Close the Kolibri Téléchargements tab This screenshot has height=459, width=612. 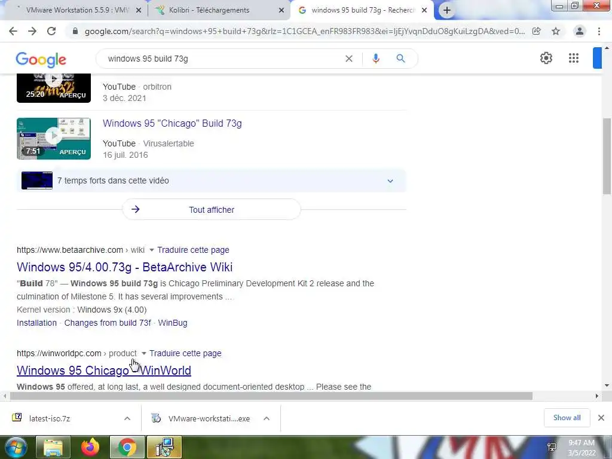(x=281, y=10)
